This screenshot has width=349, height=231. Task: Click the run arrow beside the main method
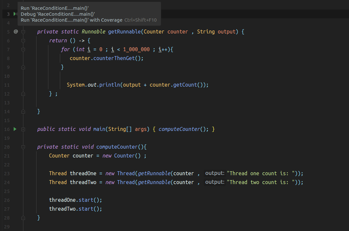[15, 129]
